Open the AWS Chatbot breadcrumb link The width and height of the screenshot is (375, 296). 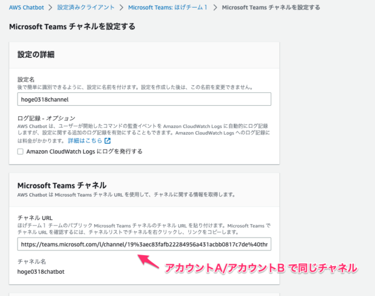coord(26,8)
